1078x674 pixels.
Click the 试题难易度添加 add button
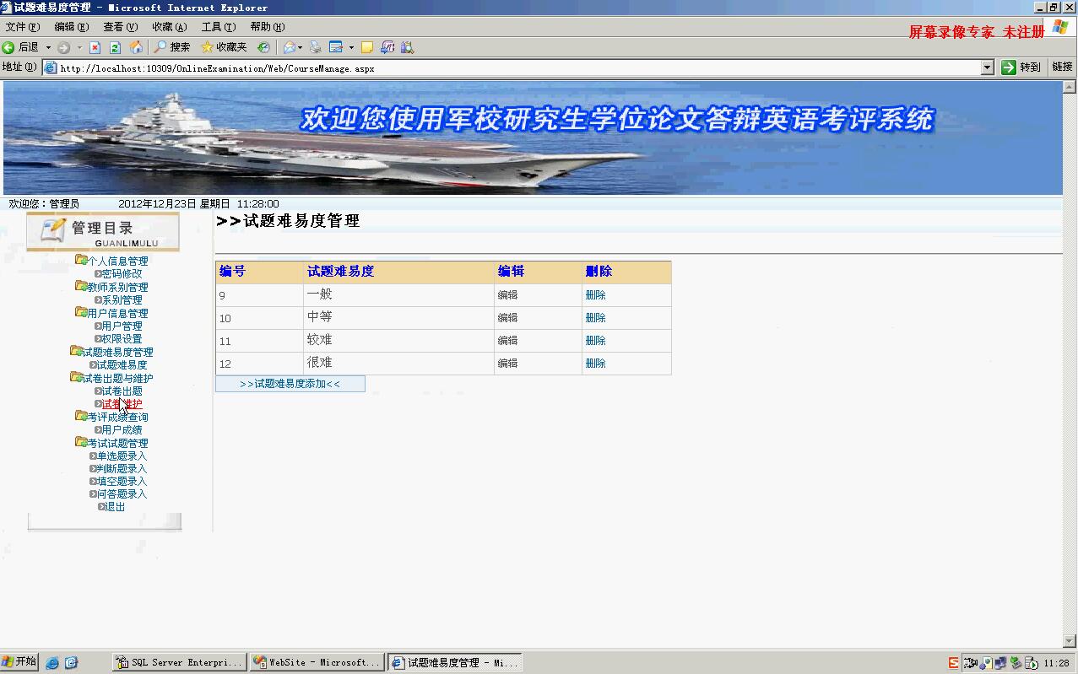pos(290,384)
